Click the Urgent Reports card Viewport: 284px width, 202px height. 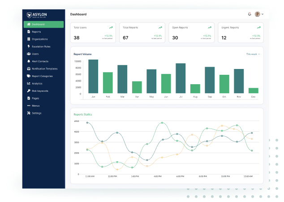240,33
